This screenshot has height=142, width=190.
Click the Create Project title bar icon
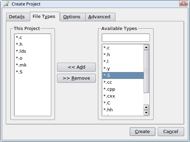pyautogui.click(x=6, y=4)
